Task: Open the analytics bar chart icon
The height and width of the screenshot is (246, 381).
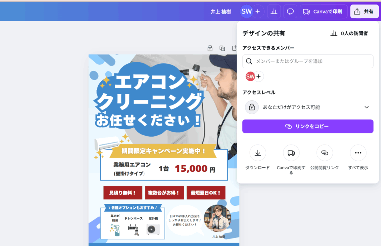Action: click(x=274, y=12)
